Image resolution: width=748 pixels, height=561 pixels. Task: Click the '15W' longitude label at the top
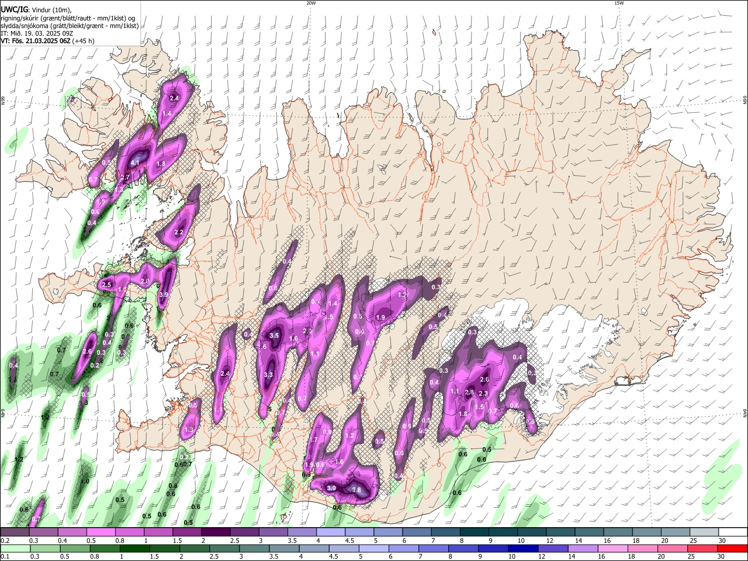(619, 3)
